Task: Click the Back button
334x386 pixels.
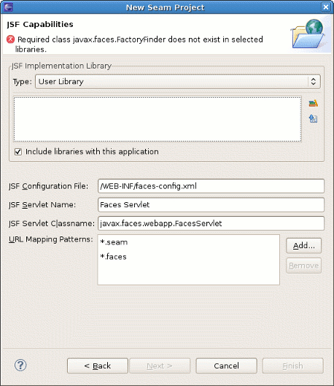Action: [98, 366]
